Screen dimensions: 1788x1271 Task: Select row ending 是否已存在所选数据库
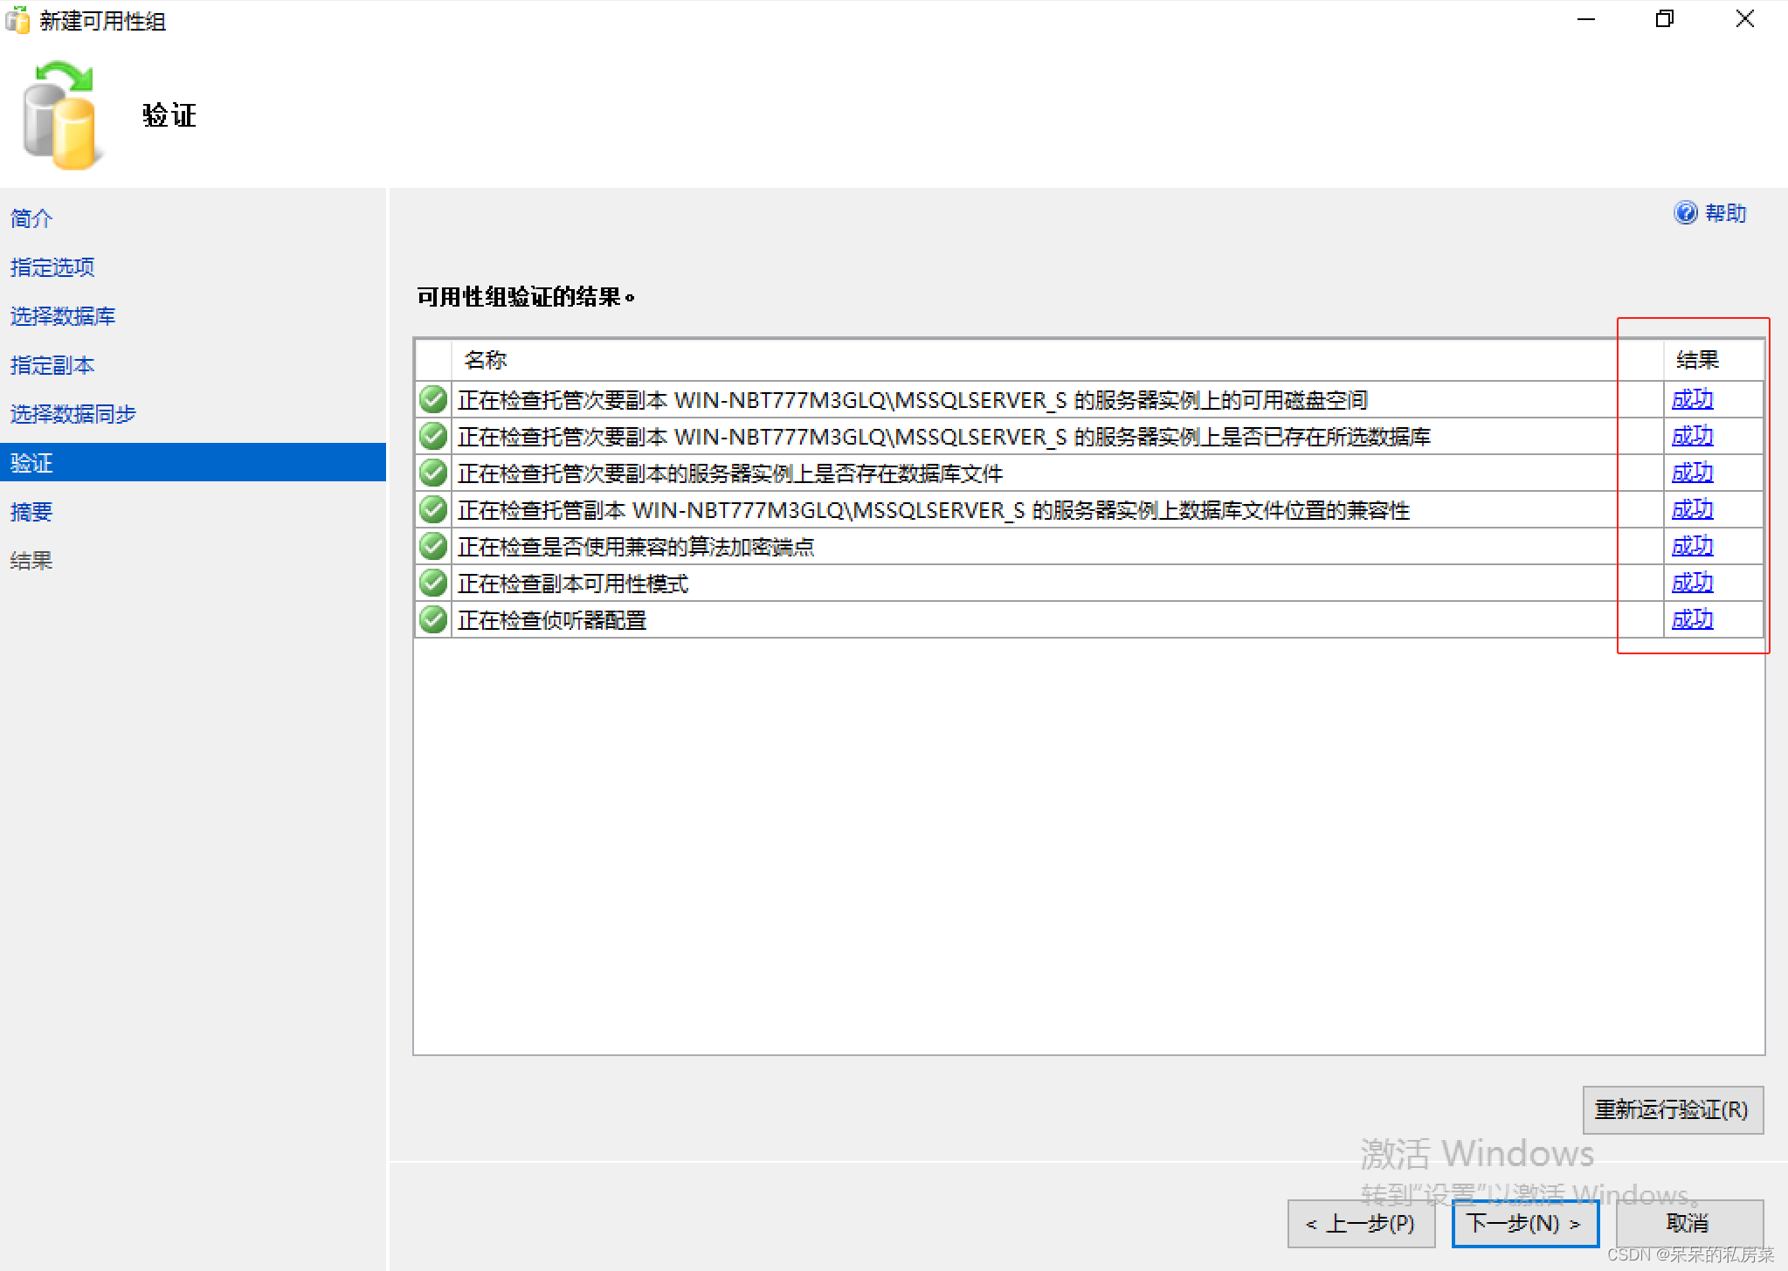(x=1089, y=437)
